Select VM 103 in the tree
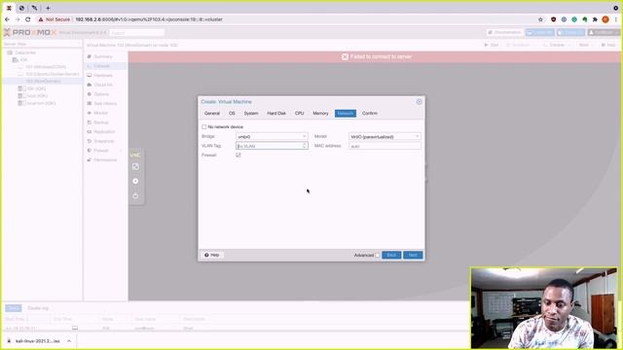This screenshot has height=350, width=623. [43, 82]
